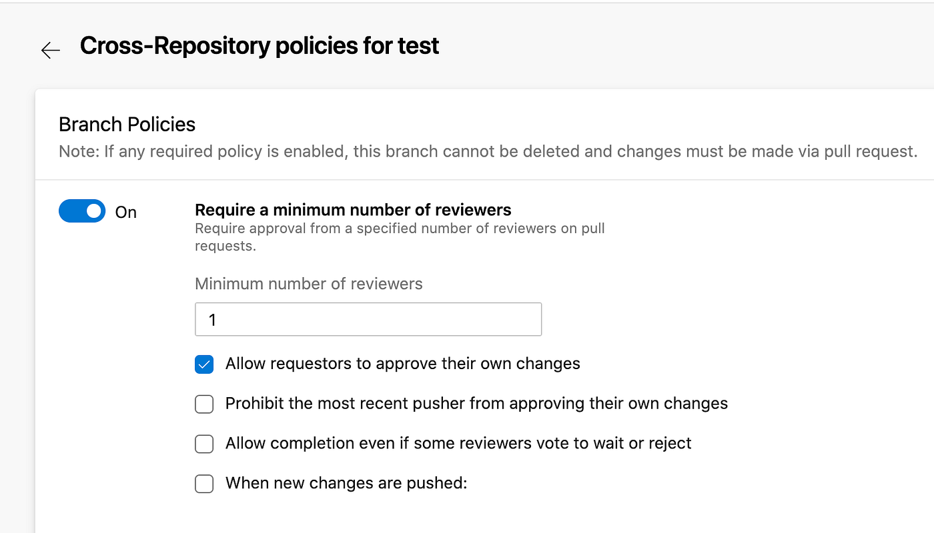934x533 pixels.
Task: Click the Branch Policies heading
Action: point(127,125)
